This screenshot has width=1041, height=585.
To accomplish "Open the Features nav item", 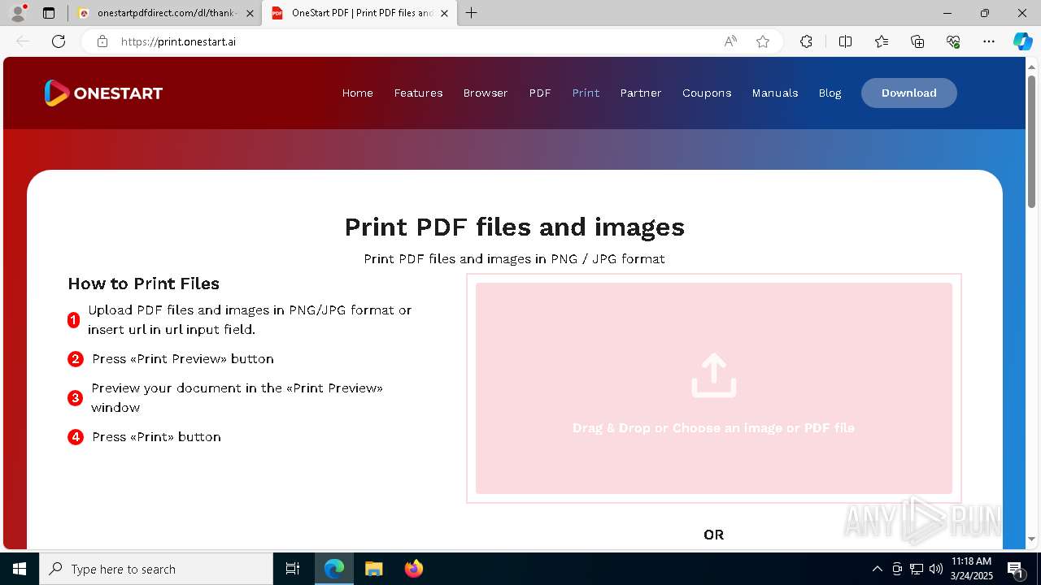I will [418, 93].
